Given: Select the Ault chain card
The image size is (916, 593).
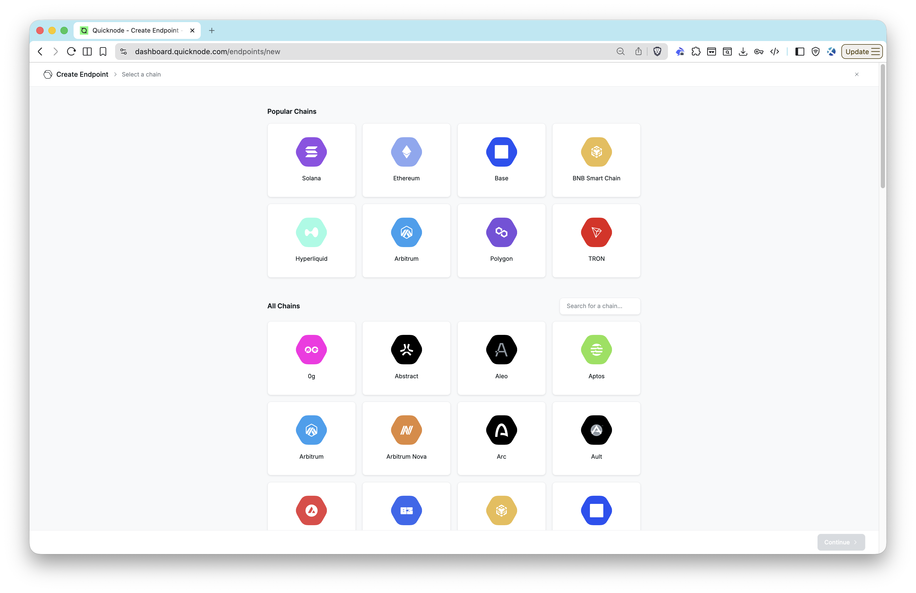Looking at the screenshot, I should pos(596,438).
